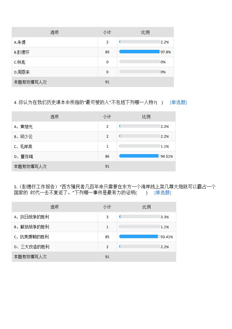Image resolution: width=232 pixels, height=329 pixels.
Task: Select option B、解放战争的胜利
Action: [x=94, y=227]
